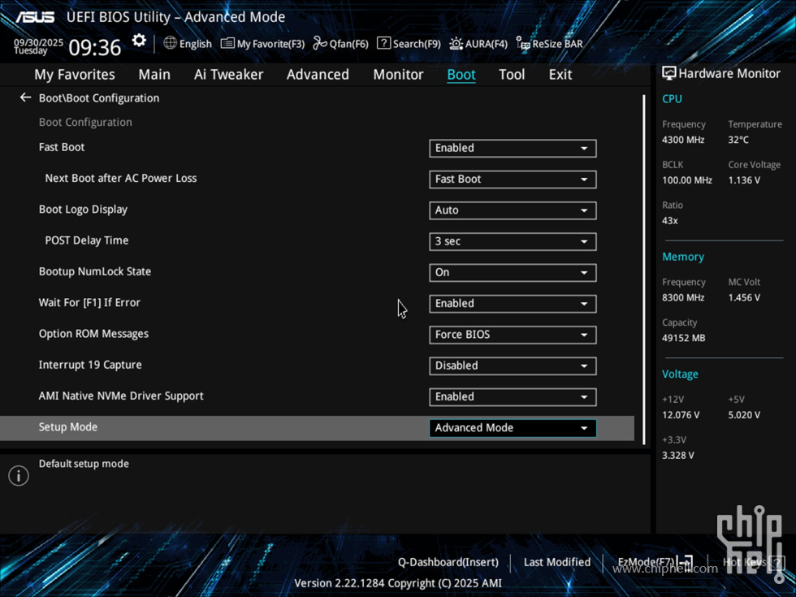Expand the Fast Boot dropdown
This screenshot has height=597, width=796.
513,148
